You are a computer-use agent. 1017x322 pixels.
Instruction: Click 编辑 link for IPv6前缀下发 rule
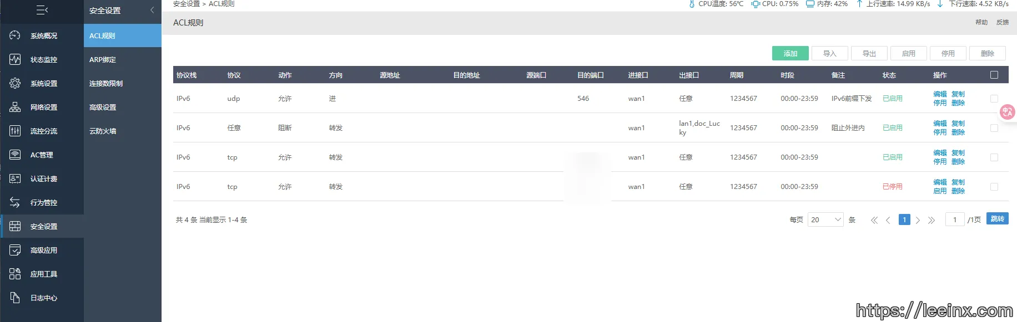click(x=939, y=94)
